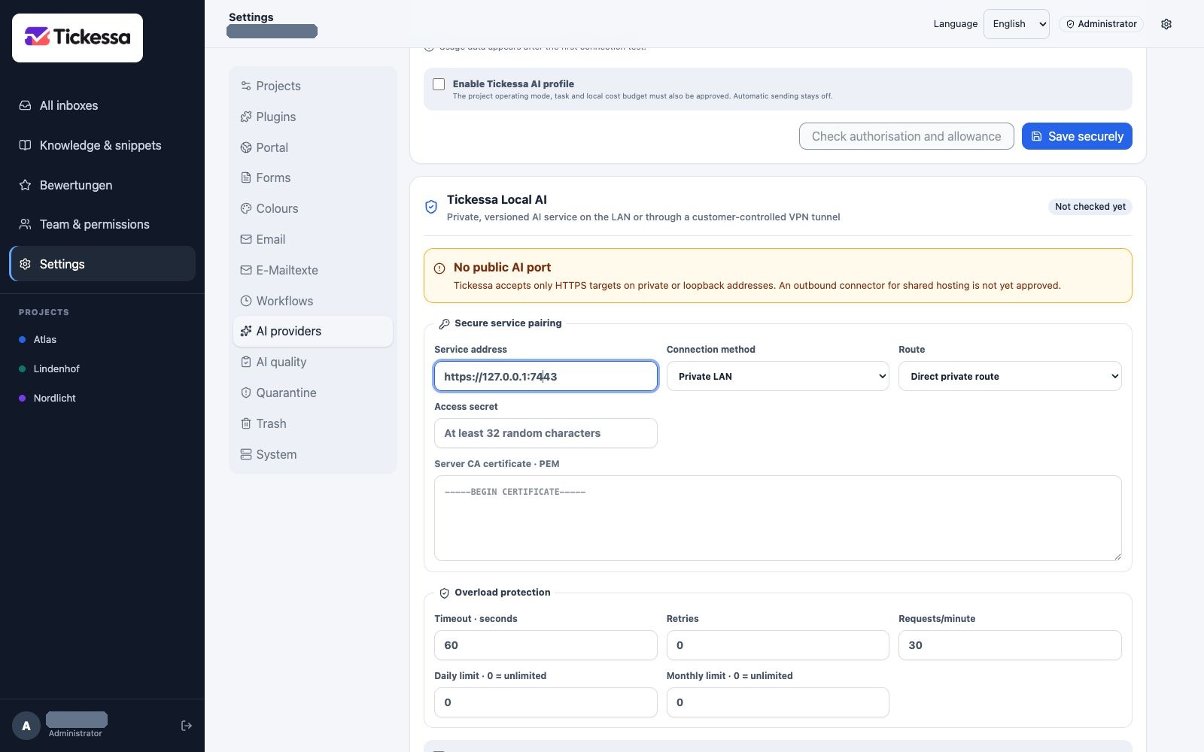Click the user avatar labeled A
Image resolution: width=1204 pixels, height=752 pixels.
click(x=26, y=726)
